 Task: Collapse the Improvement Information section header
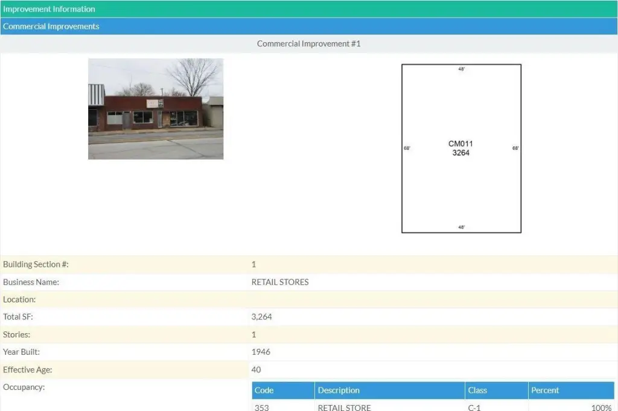(49, 9)
